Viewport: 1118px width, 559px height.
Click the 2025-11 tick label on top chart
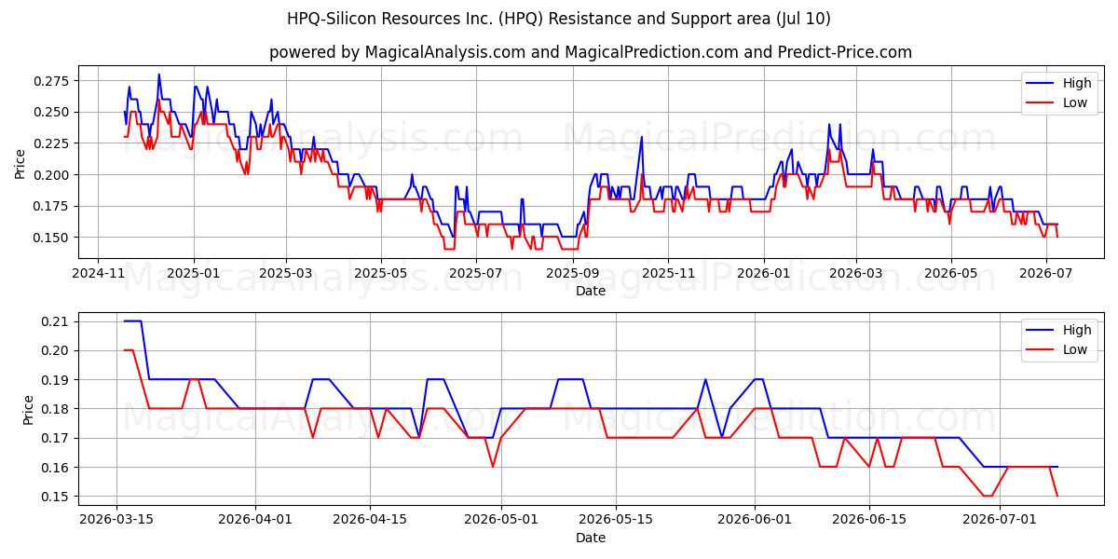pyautogui.click(x=668, y=274)
